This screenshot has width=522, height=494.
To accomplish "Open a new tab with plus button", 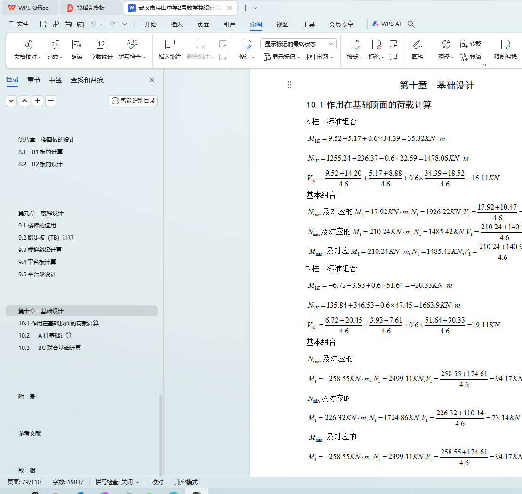I will pyautogui.click(x=246, y=8).
